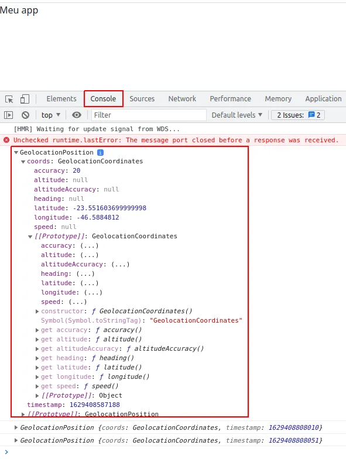The height and width of the screenshot is (462, 346).
Task: Expand the [[Prototype]]: Object node
Action: pyautogui.click(x=37, y=396)
